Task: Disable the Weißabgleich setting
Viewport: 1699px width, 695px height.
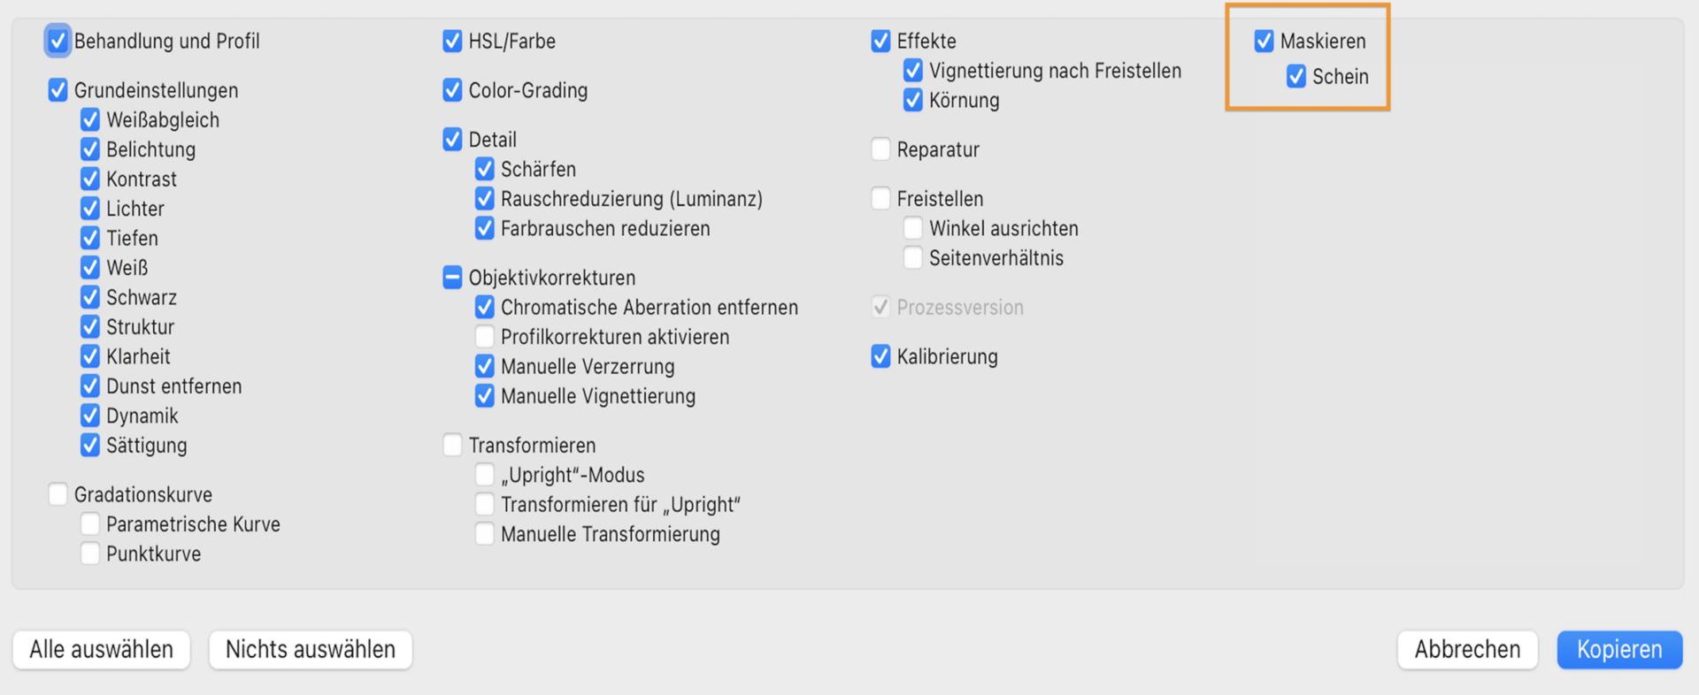Action: (89, 119)
